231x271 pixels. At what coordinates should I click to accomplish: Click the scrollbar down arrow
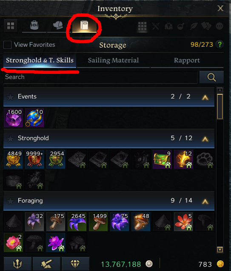tap(220, 250)
